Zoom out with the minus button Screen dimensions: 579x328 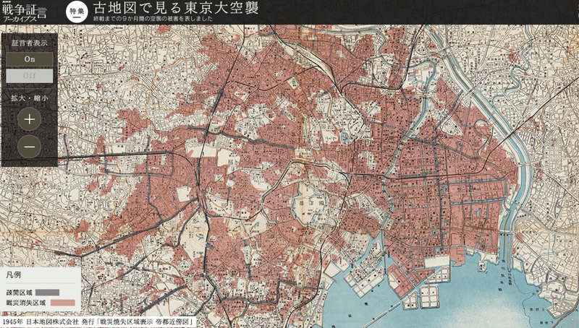(29, 147)
